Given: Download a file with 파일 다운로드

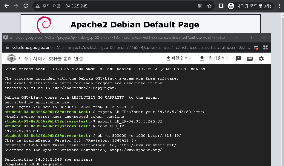Looking at the screenshot, I should [x=214, y=58].
